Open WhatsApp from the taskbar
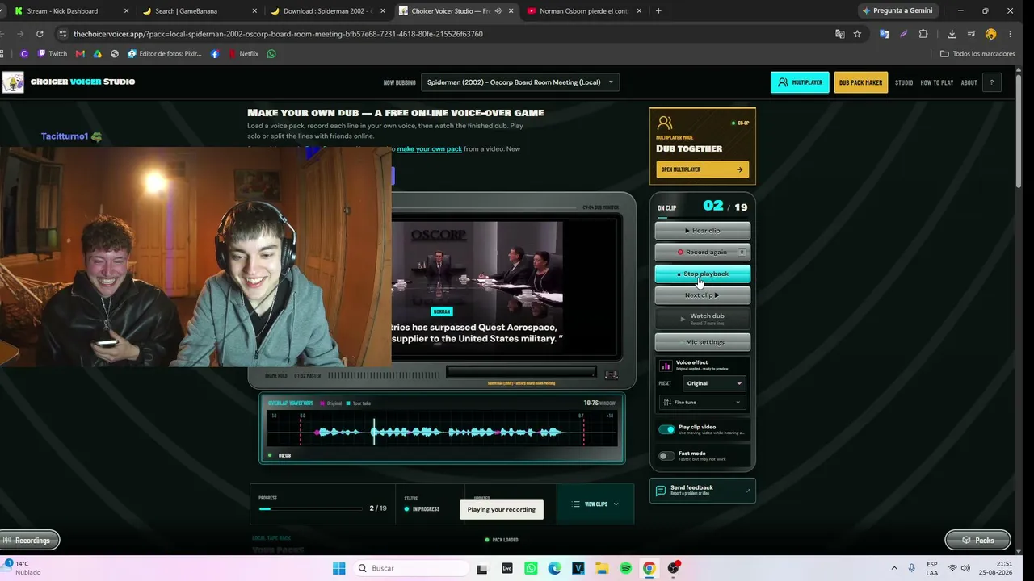This screenshot has width=1034, height=581. coord(531,568)
